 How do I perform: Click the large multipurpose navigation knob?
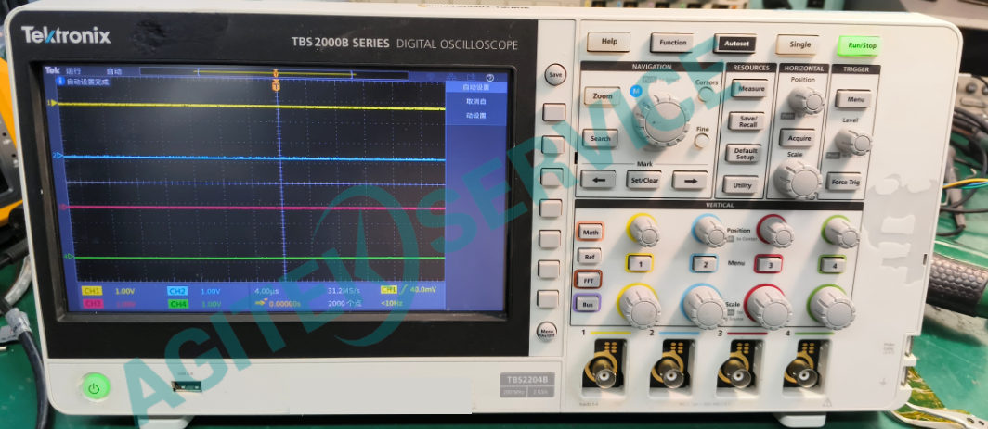click(x=661, y=118)
